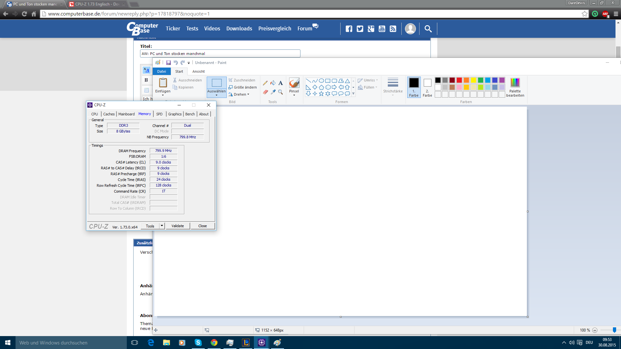Choose the five-point star shape
621x349 pixels.
coord(321,94)
